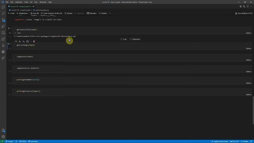Click the notifications bell in status bar
Screen dimensions: 254x143
pyautogui.click(x=251, y=141)
